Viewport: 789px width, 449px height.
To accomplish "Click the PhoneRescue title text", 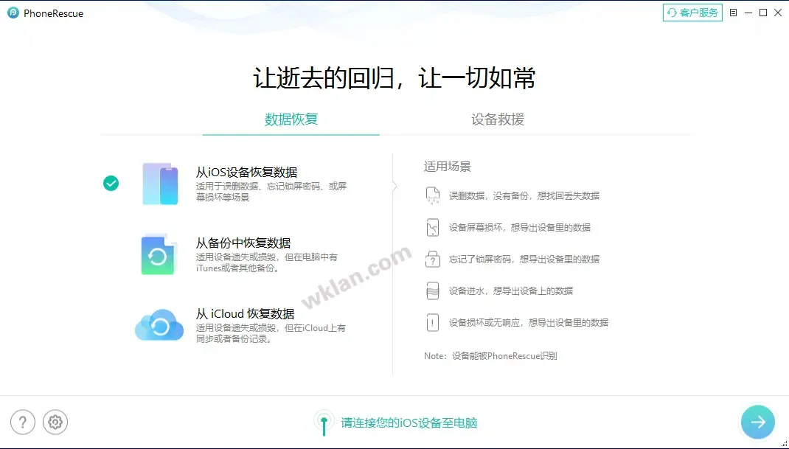I will (53, 13).
